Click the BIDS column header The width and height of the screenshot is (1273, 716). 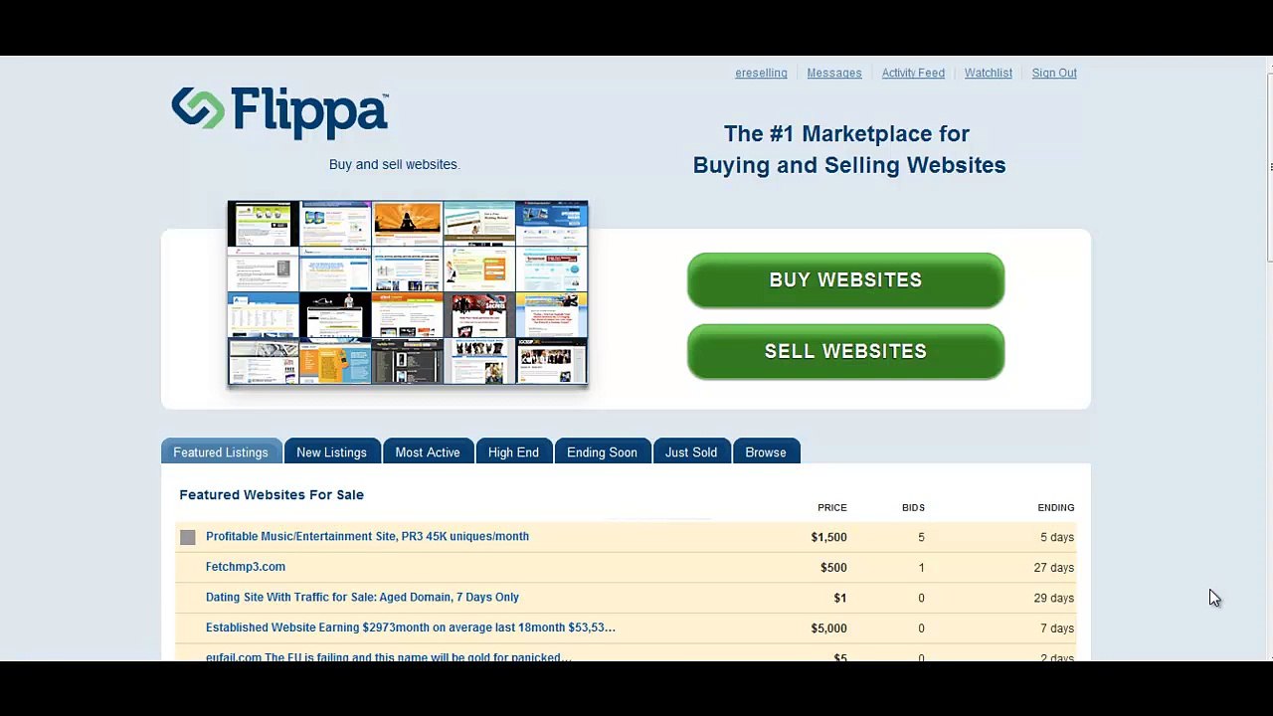[913, 507]
